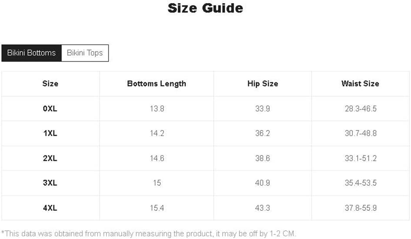Click the 37.8-55.9 waist size cell

coord(361,208)
